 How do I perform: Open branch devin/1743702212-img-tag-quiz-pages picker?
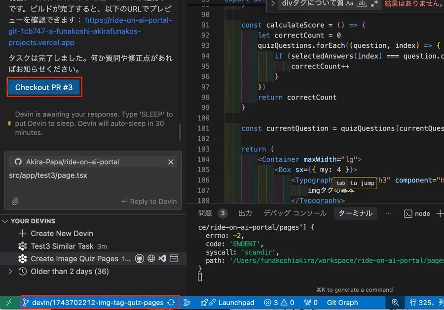coord(94,303)
